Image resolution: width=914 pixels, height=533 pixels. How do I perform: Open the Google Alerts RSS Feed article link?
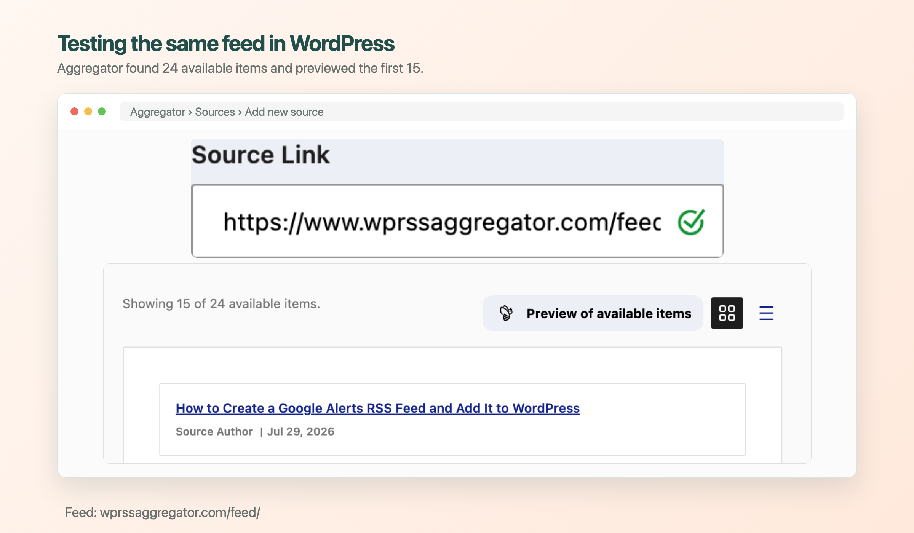pyautogui.click(x=377, y=408)
